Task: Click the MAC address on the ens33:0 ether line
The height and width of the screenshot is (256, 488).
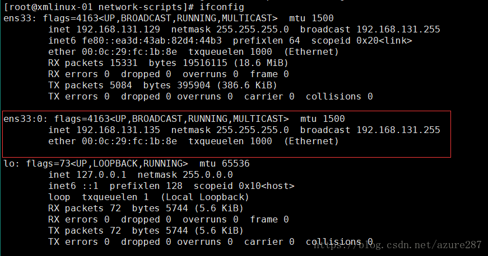Action: 129,141
